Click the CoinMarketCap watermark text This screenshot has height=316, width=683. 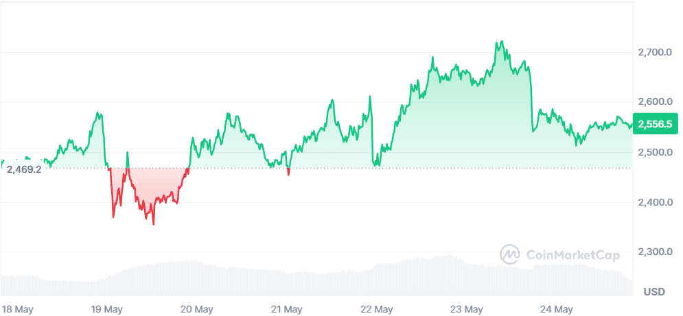[572, 255]
